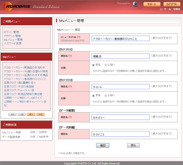The image size is (183, 165).
Task: Open 店長ブログ:今日の晩御飯 link
Action: pos(19,86)
